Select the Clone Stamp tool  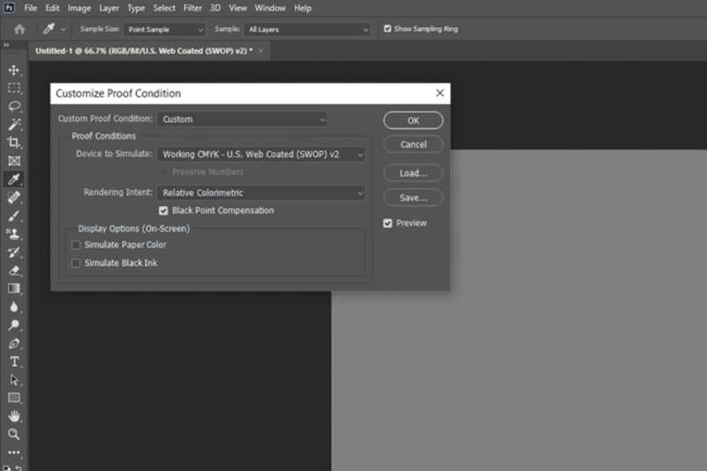click(14, 234)
